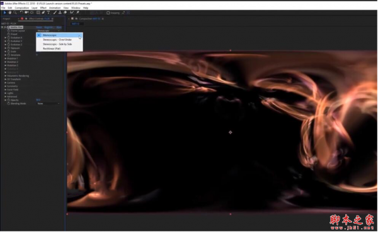The image size is (378, 232).
Task: Toggle the fx switch for Mettle Flux effect
Action: pos(5,28)
